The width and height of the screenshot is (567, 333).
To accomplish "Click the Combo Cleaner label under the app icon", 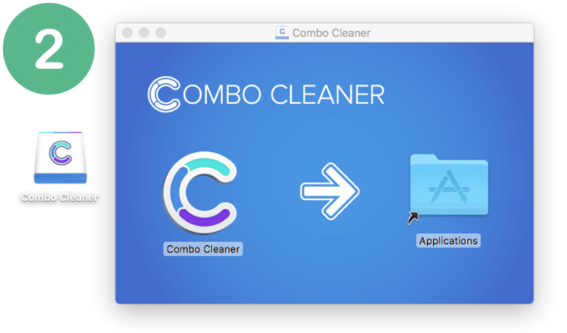I will (x=203, y=249).
